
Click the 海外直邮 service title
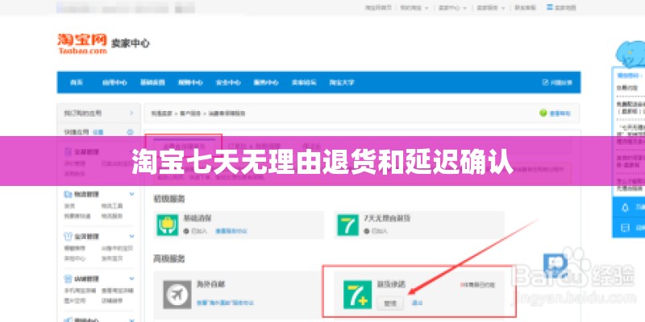211,284
